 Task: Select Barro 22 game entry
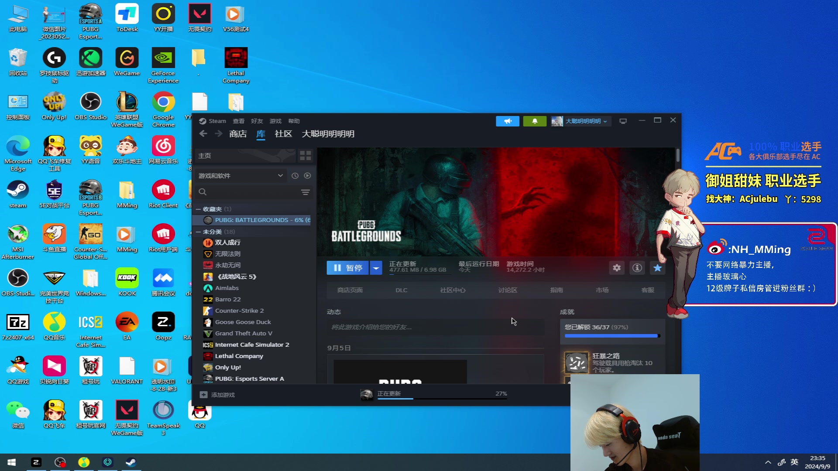(228, 300)
